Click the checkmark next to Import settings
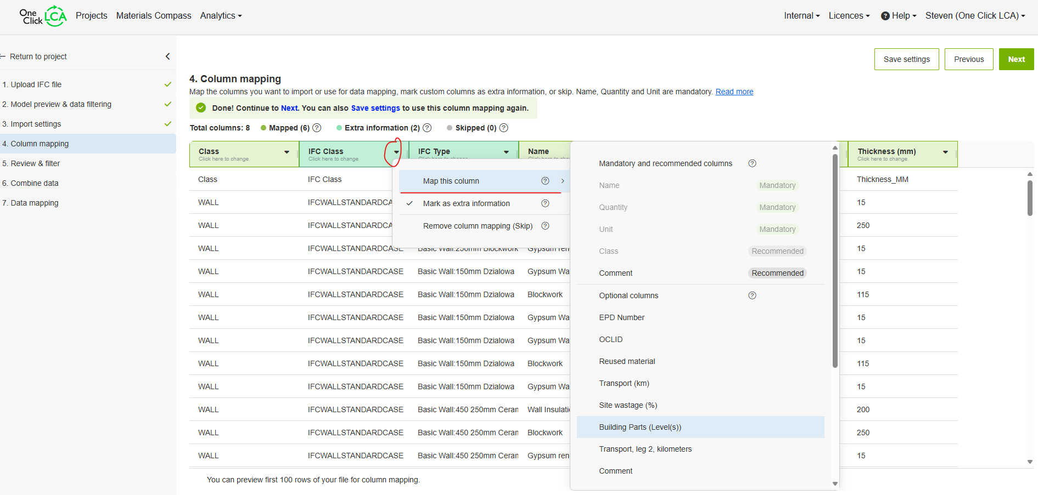The height and width of the screenshot is (495, 1038). [168, 124]
